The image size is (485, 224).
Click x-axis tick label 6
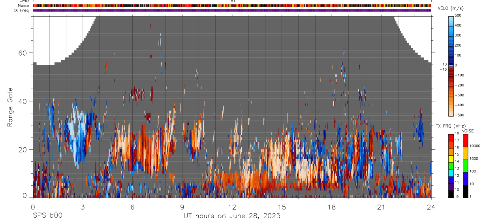click(x=132, y=207)
